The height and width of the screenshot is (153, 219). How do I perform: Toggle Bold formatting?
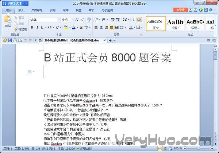pyautogui.click(x=32, y=27)
